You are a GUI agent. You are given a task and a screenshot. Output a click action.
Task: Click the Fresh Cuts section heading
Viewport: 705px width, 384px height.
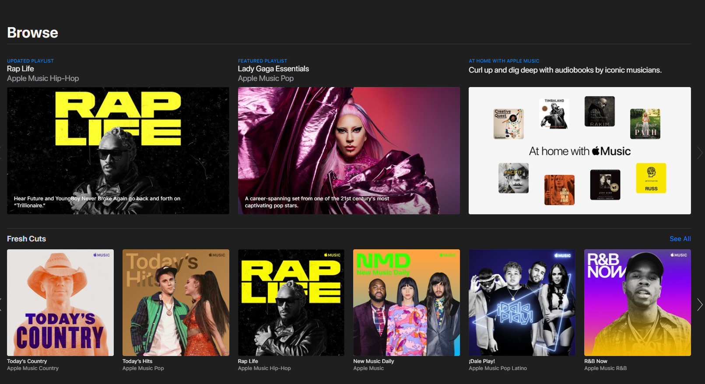[x=26, y=239]
